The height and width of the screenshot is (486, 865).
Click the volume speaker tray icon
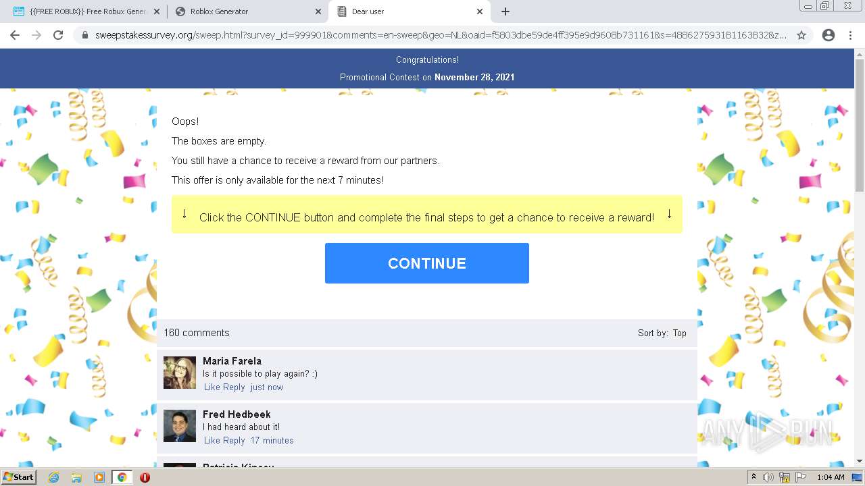pyautogui.click(x=768, y=477)
